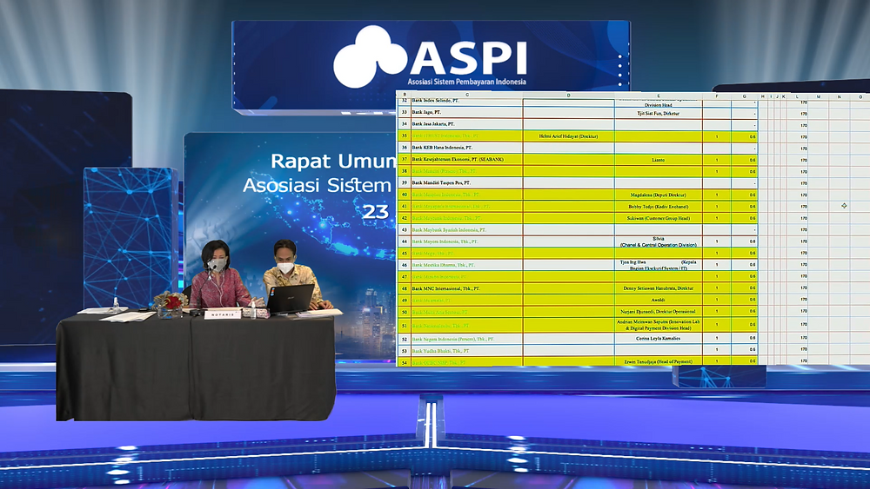The width and height of the screenshot is (870, 489).
Task: Click the "Bank Yudha Bhakti, Tbk., PT" cell
Action: (466, 351)
